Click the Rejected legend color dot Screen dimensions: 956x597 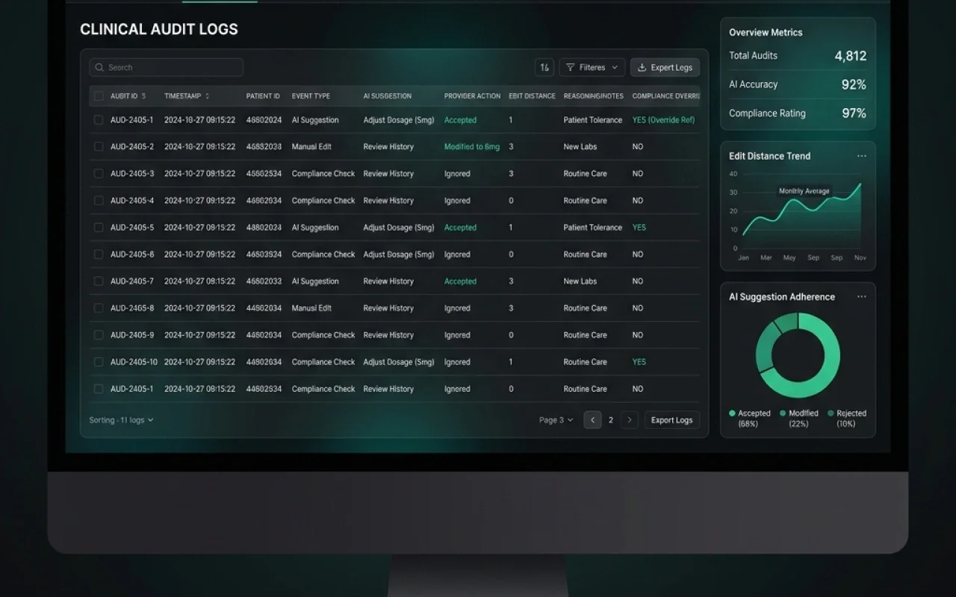pyautogui.click(x=831, y=413)
